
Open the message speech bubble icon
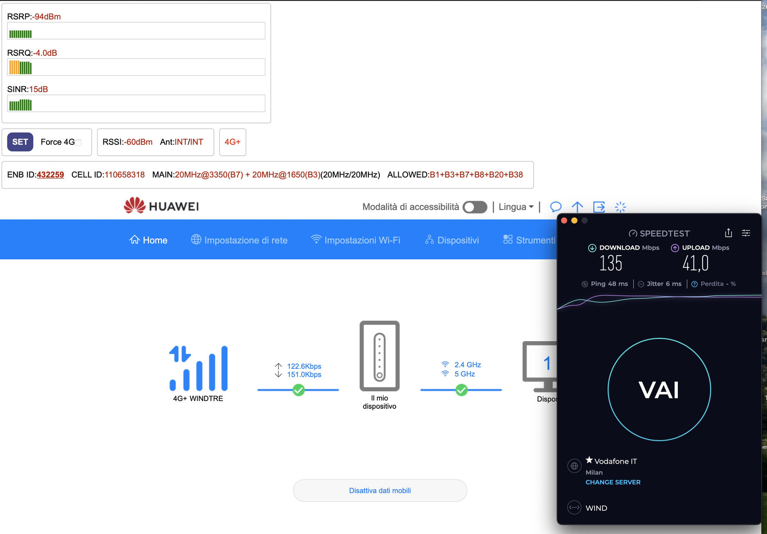coord(556,207)
